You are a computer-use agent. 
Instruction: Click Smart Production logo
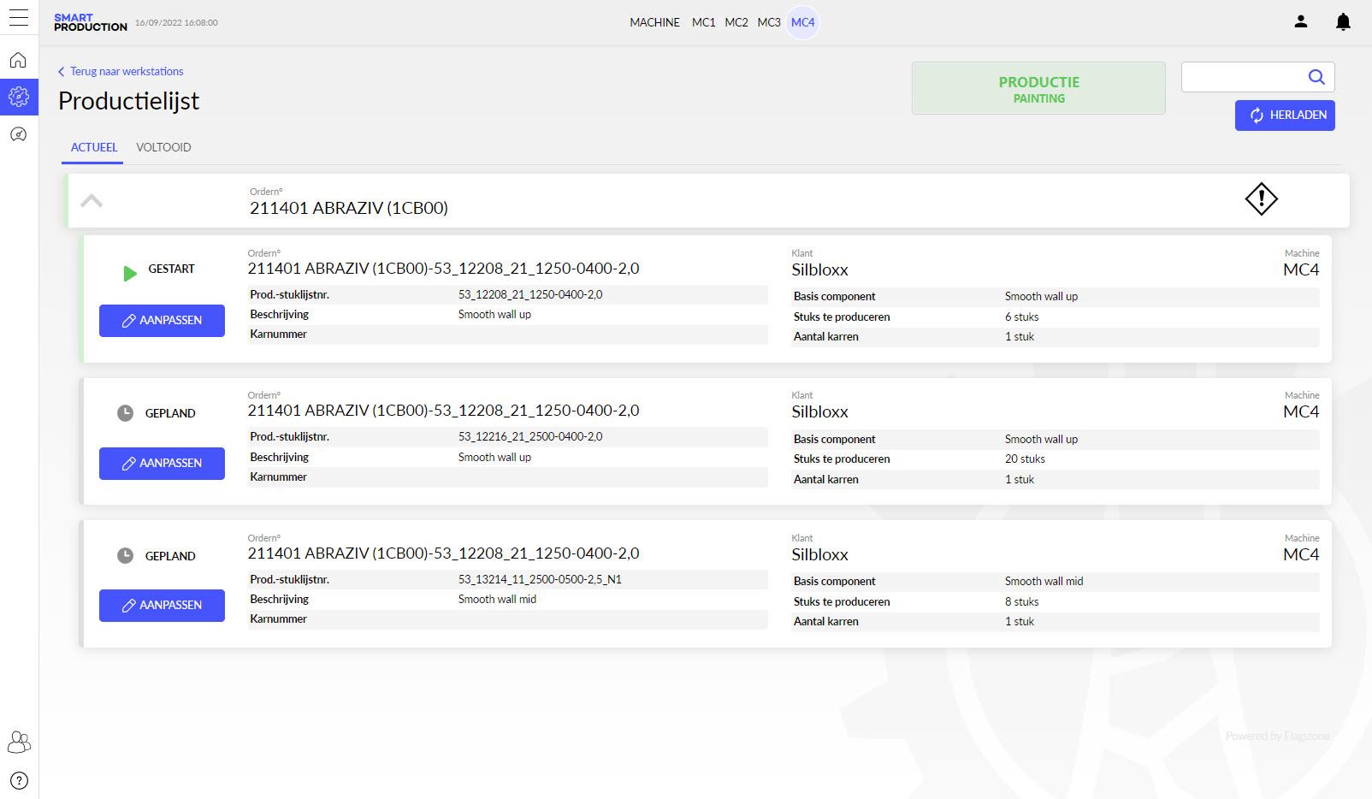(90, 22)
